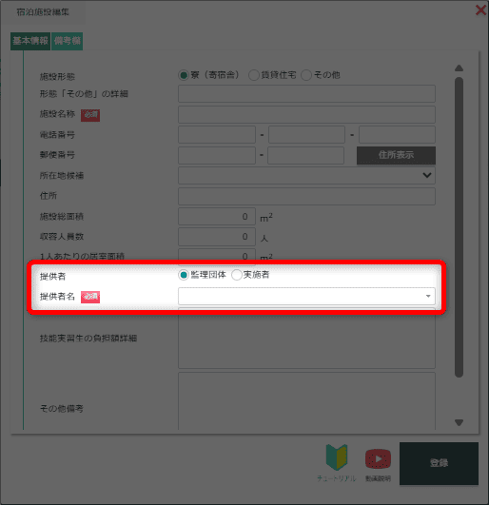Select その他 facility type radio
The height and width of the screenshot is (505, 489).
[306, 75]
